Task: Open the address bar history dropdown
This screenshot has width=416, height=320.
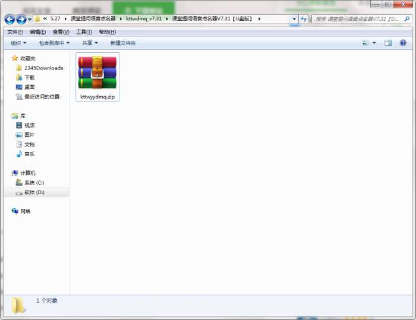Action: [x=294, y=19]
